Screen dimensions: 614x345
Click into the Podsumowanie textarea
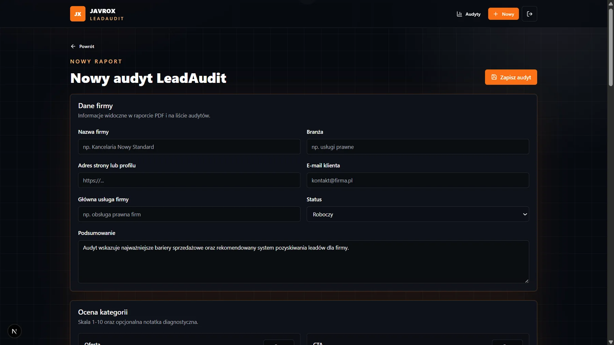click(303, 262)
